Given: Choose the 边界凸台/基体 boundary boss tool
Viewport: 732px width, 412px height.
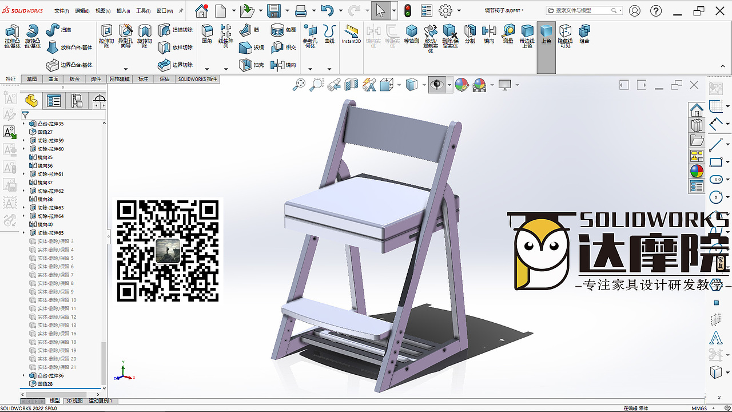Looking at the screenshot, I should [69, 65].
